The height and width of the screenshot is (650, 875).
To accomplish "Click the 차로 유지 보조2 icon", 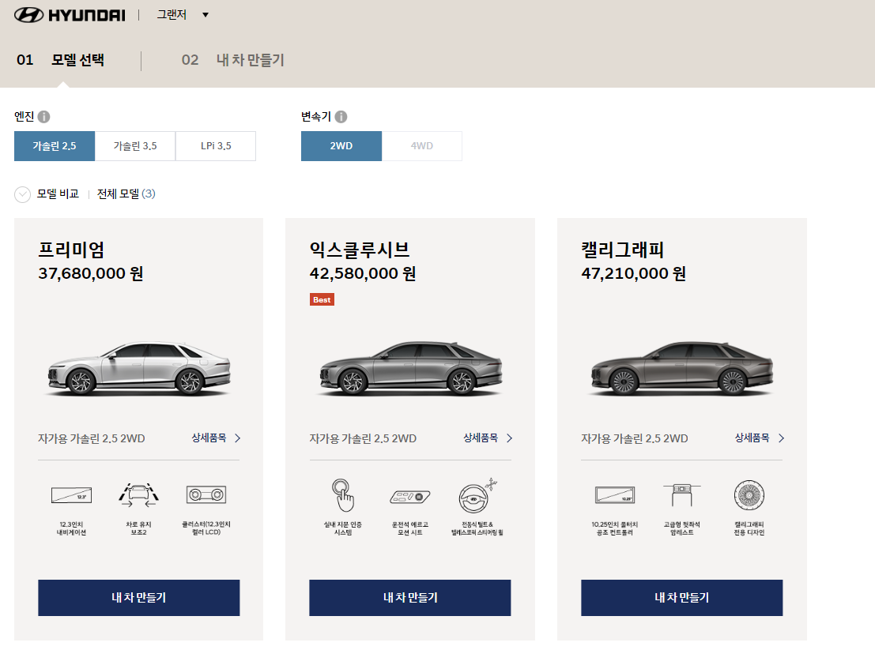I will [x=139, y=495].
